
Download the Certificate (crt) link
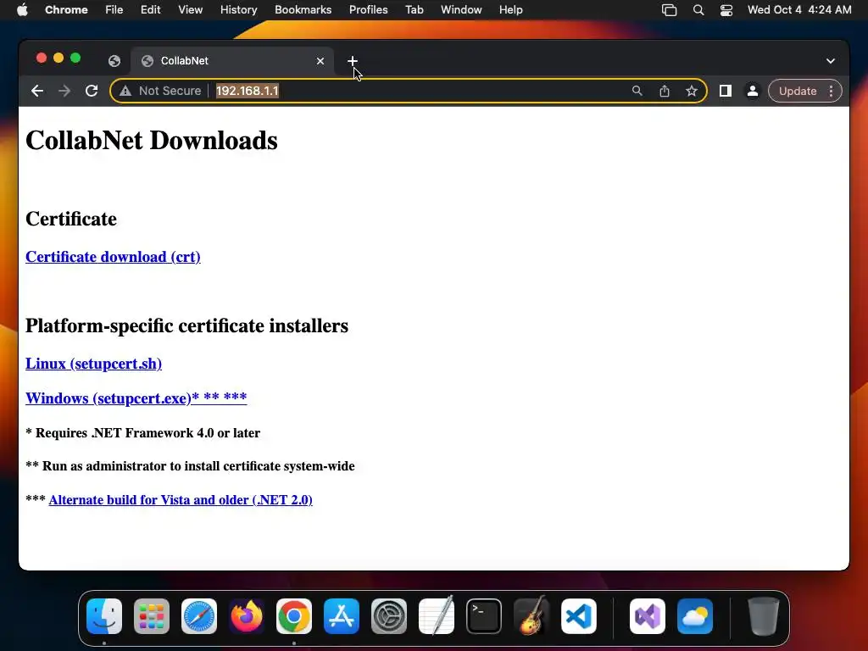[x=113, y=257]
